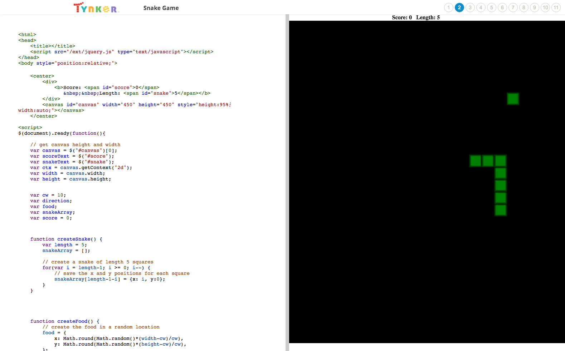Click the Tynker logo

point(96,8)
